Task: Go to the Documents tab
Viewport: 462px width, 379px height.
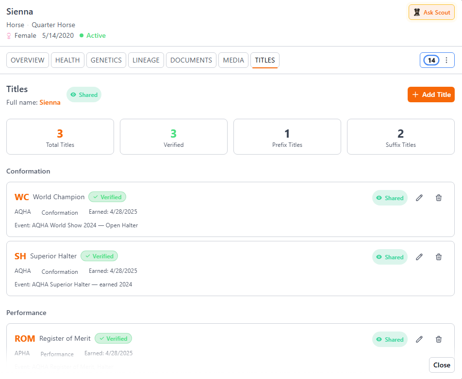Action: click(191, 60)
